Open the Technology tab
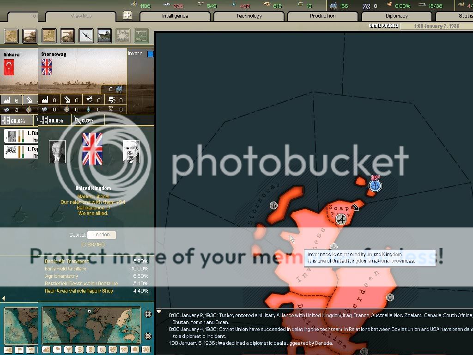The width and height of the screenshot is (473, 355). [x=249, y=16]
